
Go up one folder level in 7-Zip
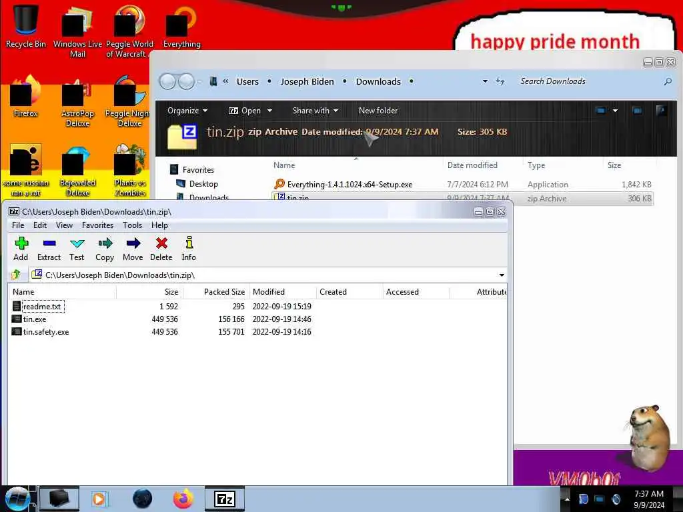tap(17, 275)
